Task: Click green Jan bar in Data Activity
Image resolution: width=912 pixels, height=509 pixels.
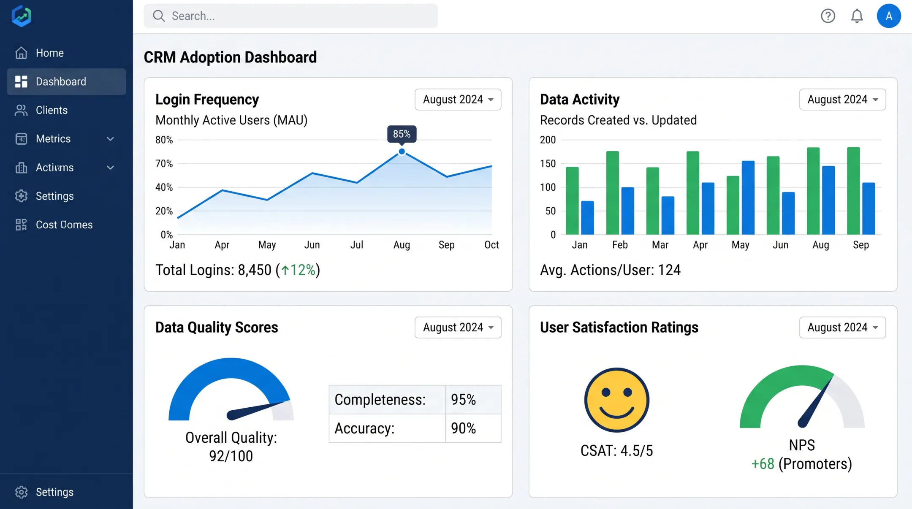Action: point(572,201)
